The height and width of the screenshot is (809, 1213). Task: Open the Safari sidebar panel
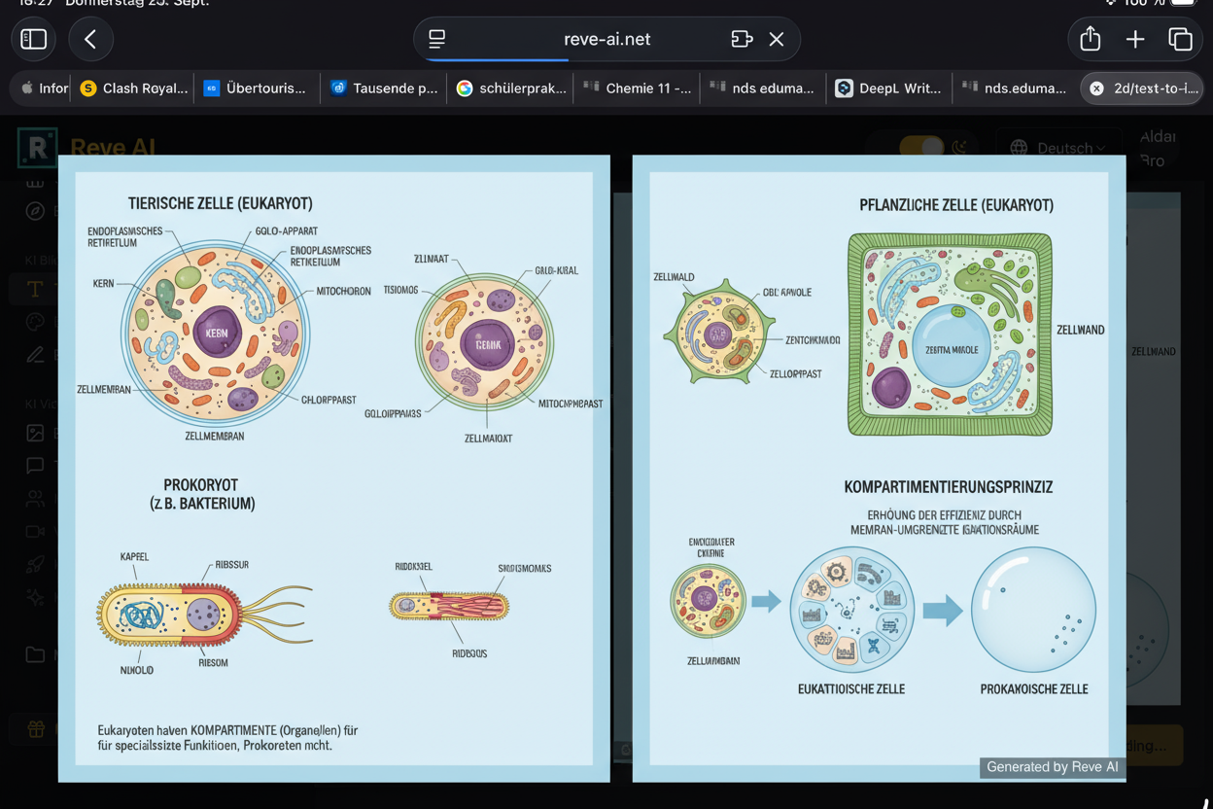coord(34,39)
